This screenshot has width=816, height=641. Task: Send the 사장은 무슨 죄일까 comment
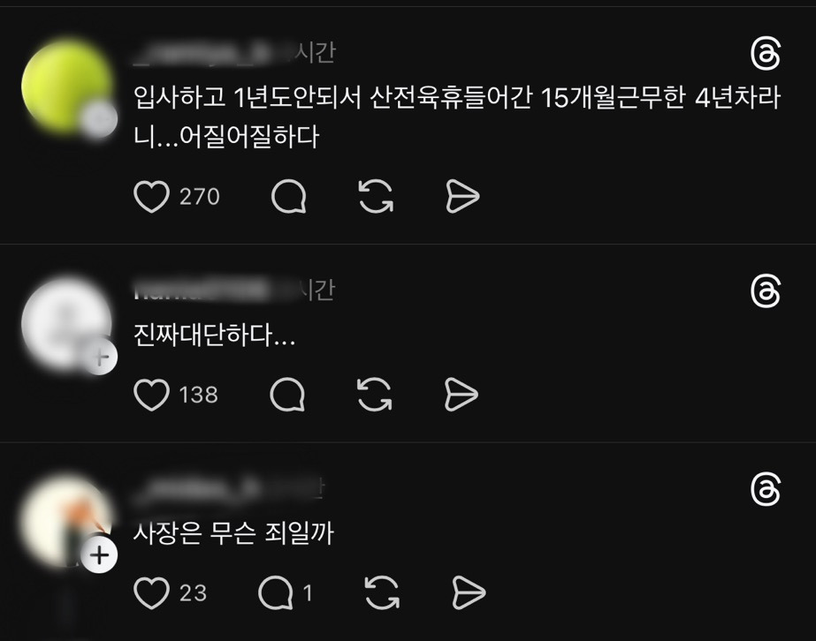469,592
